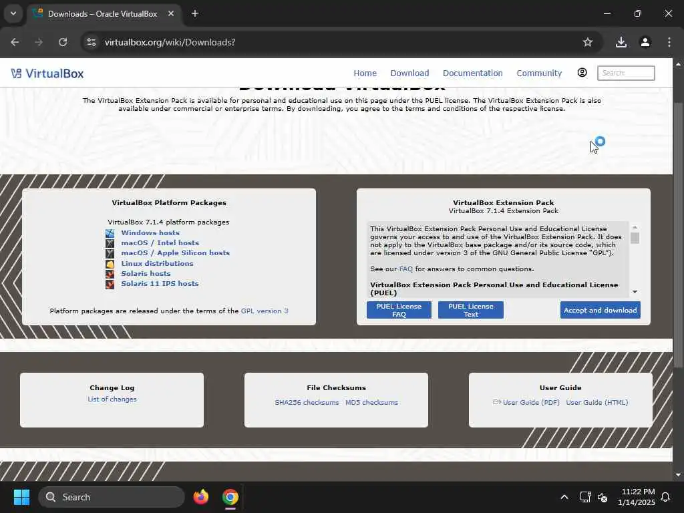Click the page vertical scrollbar thumb

(678, 234)
